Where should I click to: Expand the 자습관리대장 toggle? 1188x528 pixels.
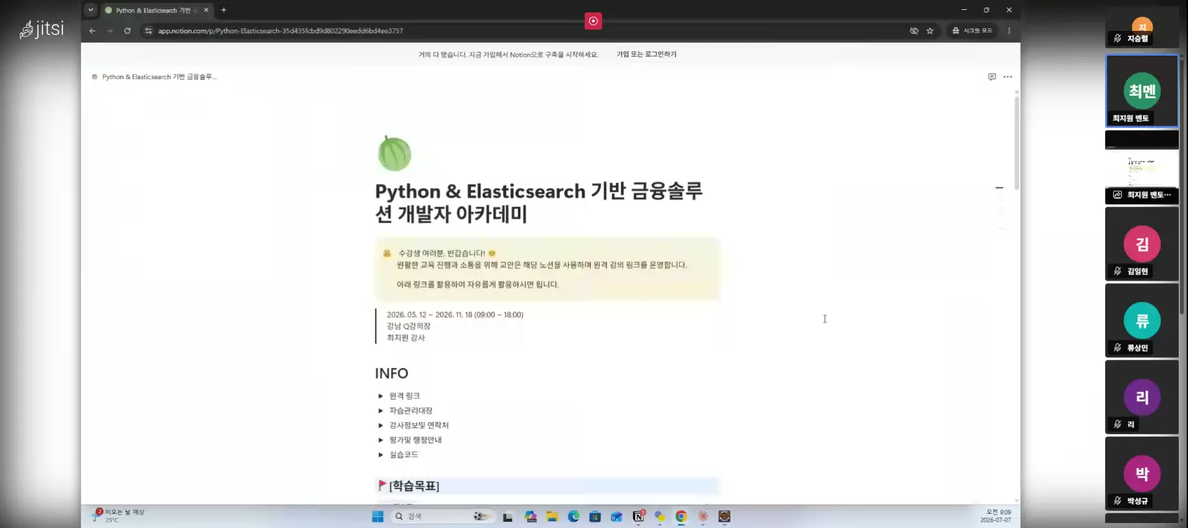[381, 411]
